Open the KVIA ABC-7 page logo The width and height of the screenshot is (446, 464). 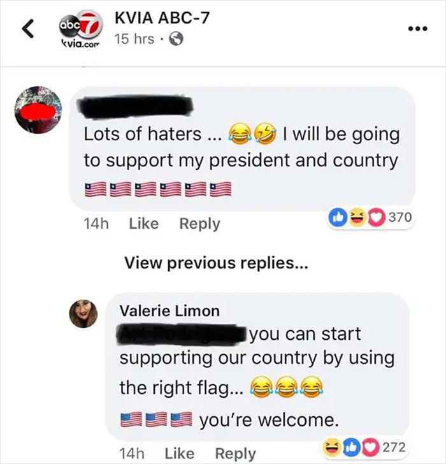pos(80,29)
